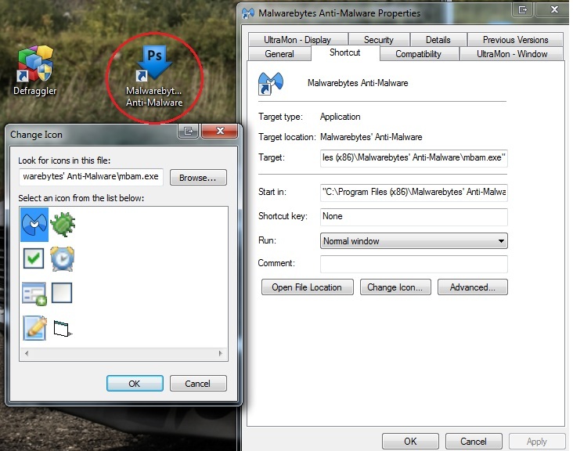Switch to the Shortcut tab
The width and height of the screenshot is (573, 451).
click(345, 52)
